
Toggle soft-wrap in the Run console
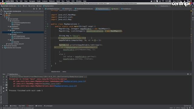tap(6, 82)
